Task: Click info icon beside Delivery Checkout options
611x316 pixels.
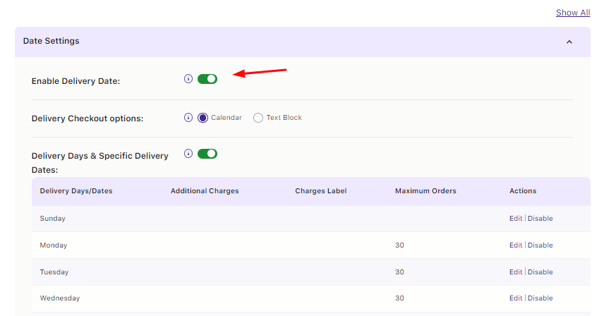Action: (x=188, y=118)
